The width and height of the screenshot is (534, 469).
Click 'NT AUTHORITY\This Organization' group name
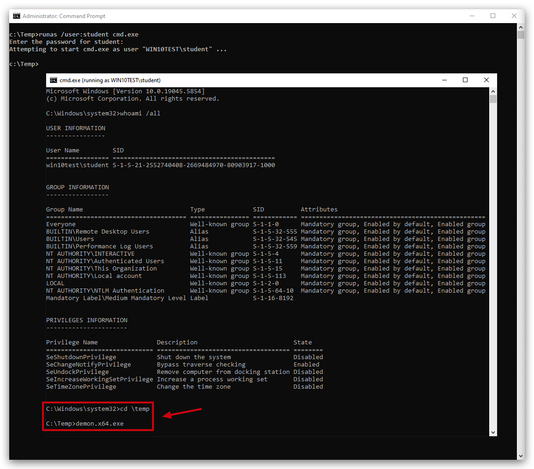[x=102, y=268]
